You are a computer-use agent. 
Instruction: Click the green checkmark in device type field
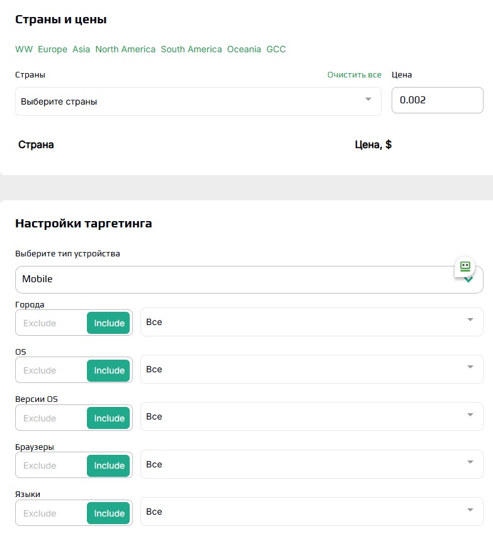point(469,279)
